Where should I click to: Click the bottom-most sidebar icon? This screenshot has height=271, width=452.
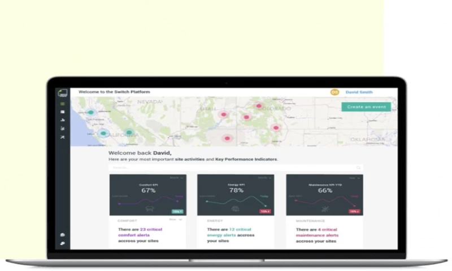63,243
